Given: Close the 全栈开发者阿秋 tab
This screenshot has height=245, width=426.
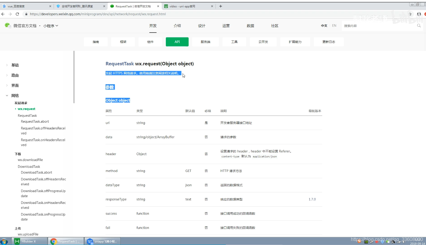Looking at the screenshot, I should (104, 6).
